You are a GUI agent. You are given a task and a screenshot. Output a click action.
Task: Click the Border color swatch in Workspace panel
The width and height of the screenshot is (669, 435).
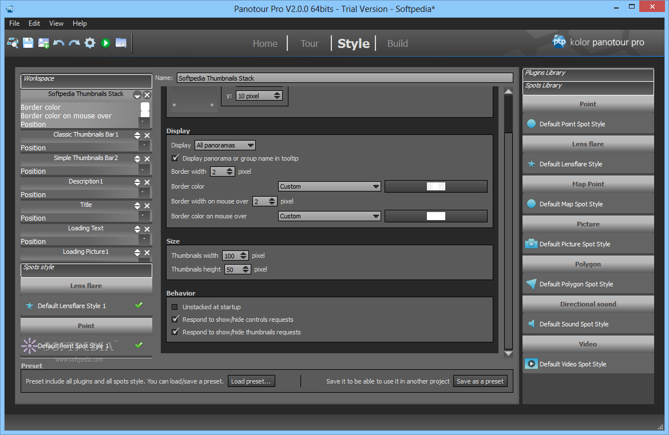[145, 106]
